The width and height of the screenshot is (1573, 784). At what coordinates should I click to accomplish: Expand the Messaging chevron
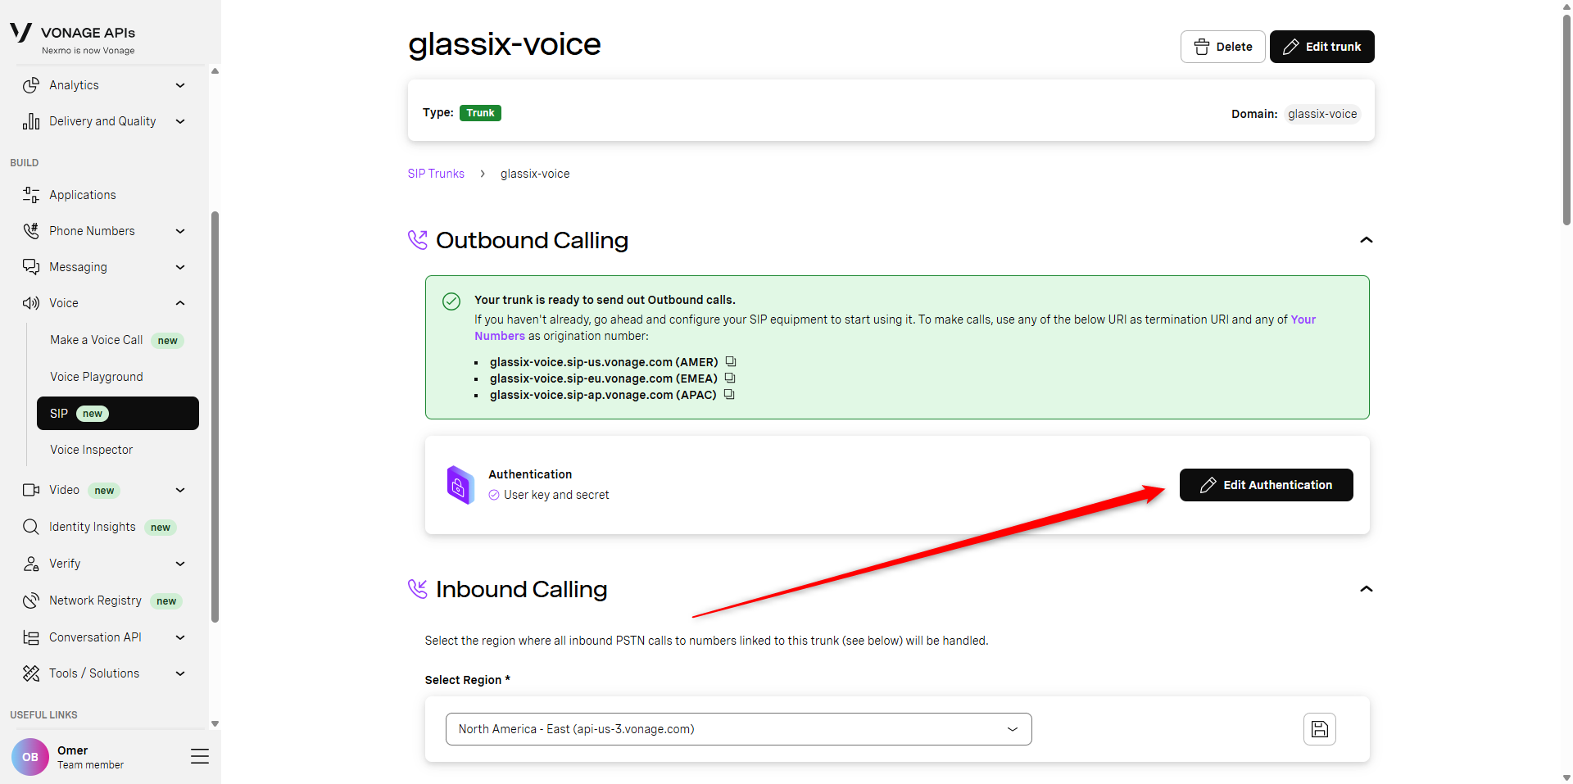click(x=180, y=267)
